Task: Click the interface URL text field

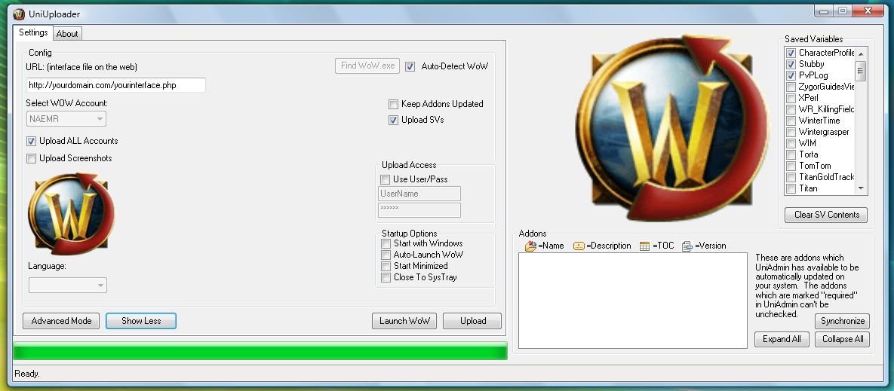Action: [116, 85]
